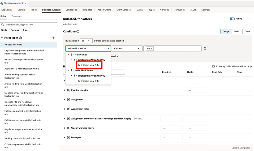The height and width of the screenshot is (151, 254).
Task: Remove the Yes value chip
Action: 152,49
